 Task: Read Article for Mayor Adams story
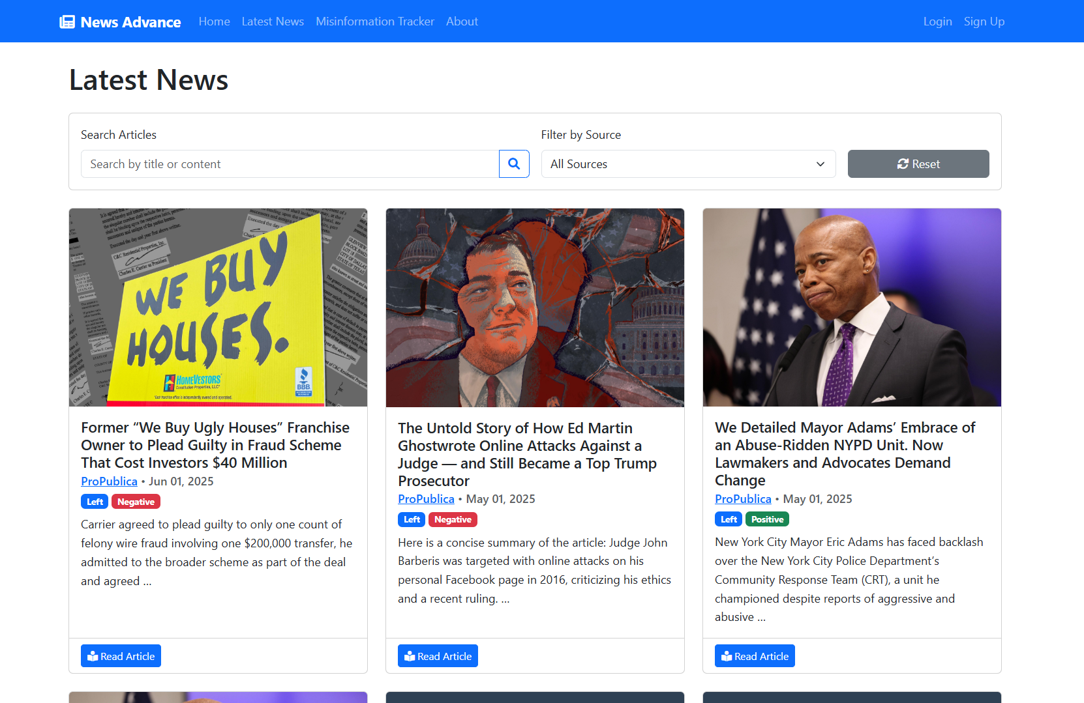pos(755,656)
